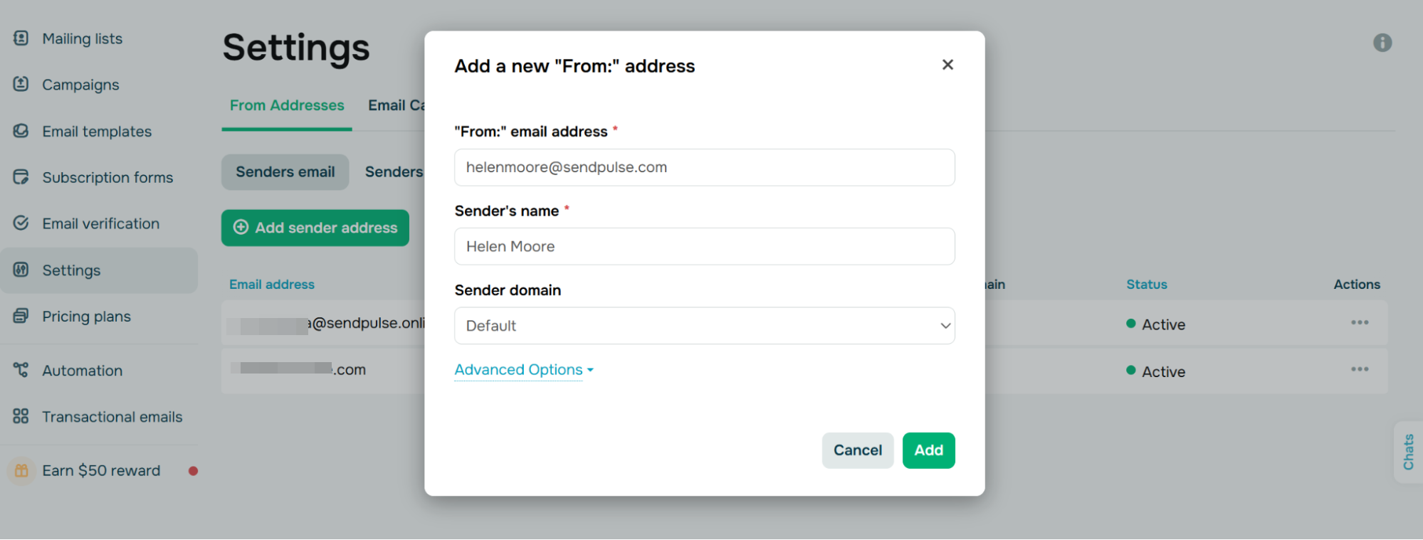1423x540 pixels.
Task: Open the actions menu for the first sender
Action: coord(1360,322)
